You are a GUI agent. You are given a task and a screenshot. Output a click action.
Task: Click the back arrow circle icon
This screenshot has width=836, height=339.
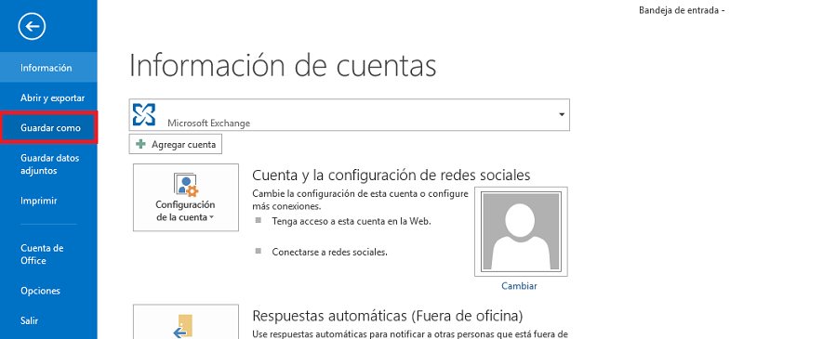click(x=32, y=26)
